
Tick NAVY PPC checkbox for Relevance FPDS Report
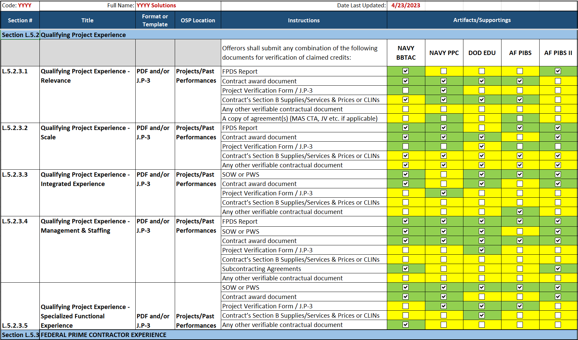[444, 71]
